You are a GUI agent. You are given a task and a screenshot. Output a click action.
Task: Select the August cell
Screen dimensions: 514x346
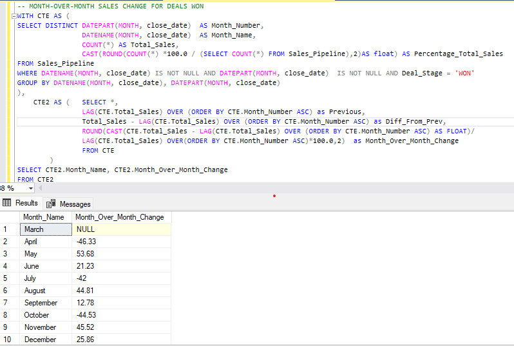coord(46,291)
